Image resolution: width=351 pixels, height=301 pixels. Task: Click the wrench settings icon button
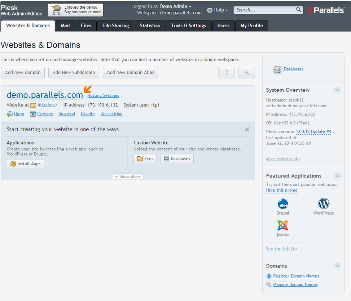click(247, 72)
